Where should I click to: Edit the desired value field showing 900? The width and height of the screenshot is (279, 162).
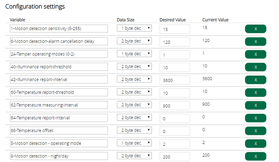coord(175,106)
